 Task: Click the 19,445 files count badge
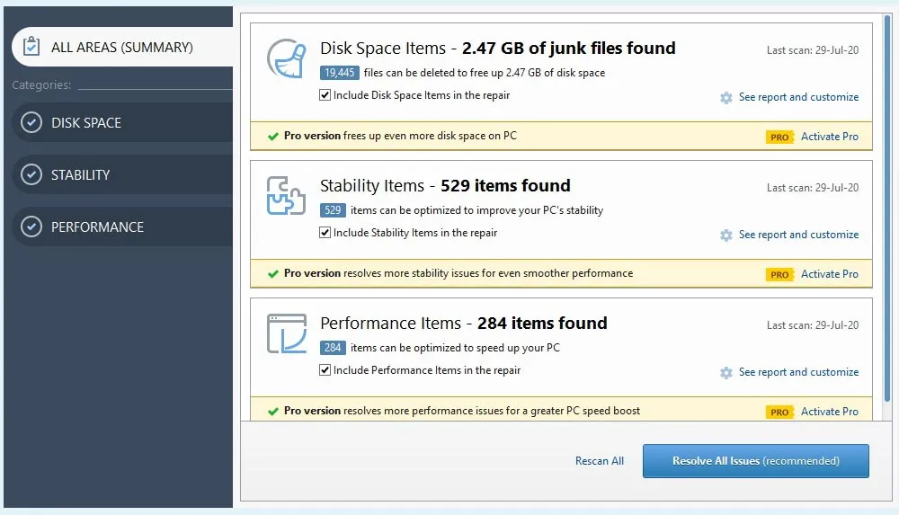[x=340, y=73]
